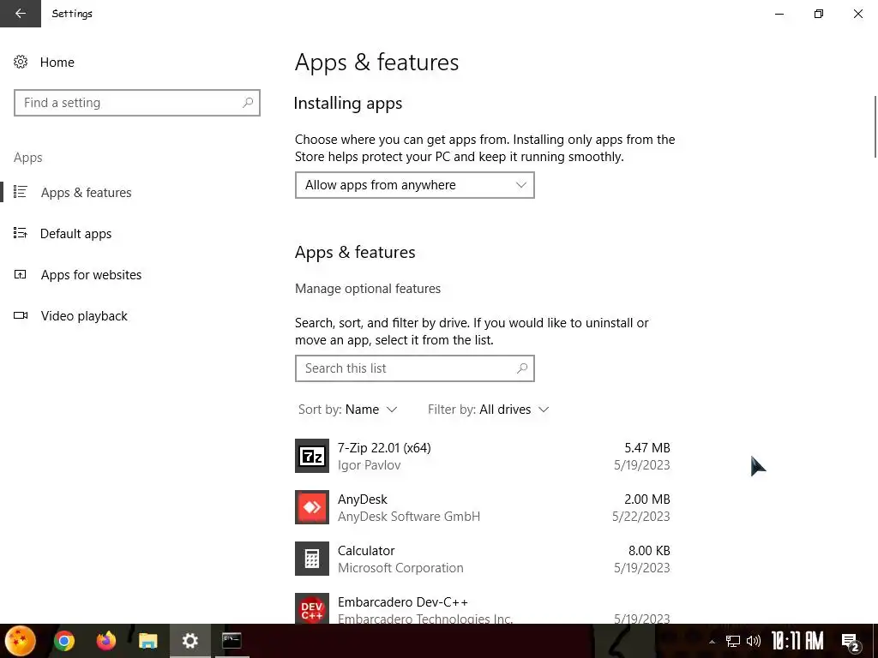Go to Settings Home
This screenshot has width=878, height=658.
click(57, 62)
